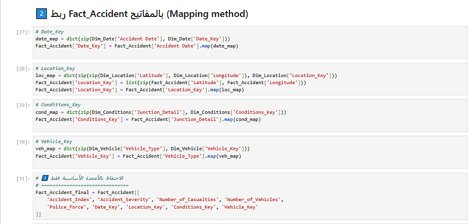Image resolution: width=469 pixels, height=224 pixels.
Task: Select cell via the [30] prompt
Action: pyautogui.click(x=22, y=141)
